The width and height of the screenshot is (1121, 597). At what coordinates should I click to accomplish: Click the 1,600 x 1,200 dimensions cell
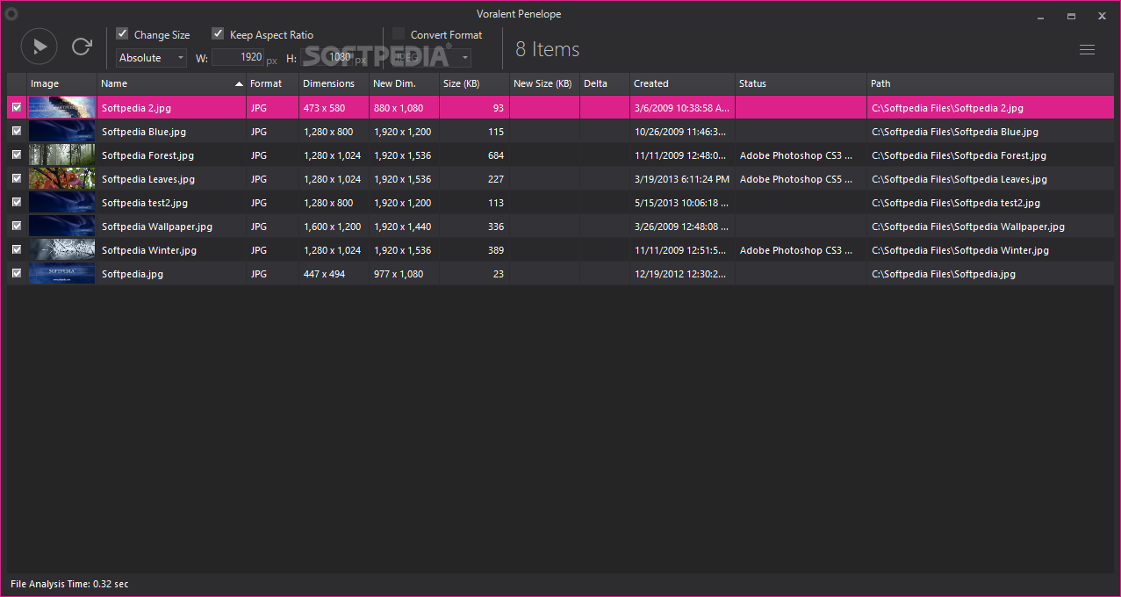[x=332, y=227]
